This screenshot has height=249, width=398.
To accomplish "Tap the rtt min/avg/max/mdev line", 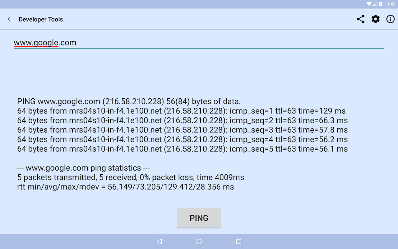I will pos(126,187).
